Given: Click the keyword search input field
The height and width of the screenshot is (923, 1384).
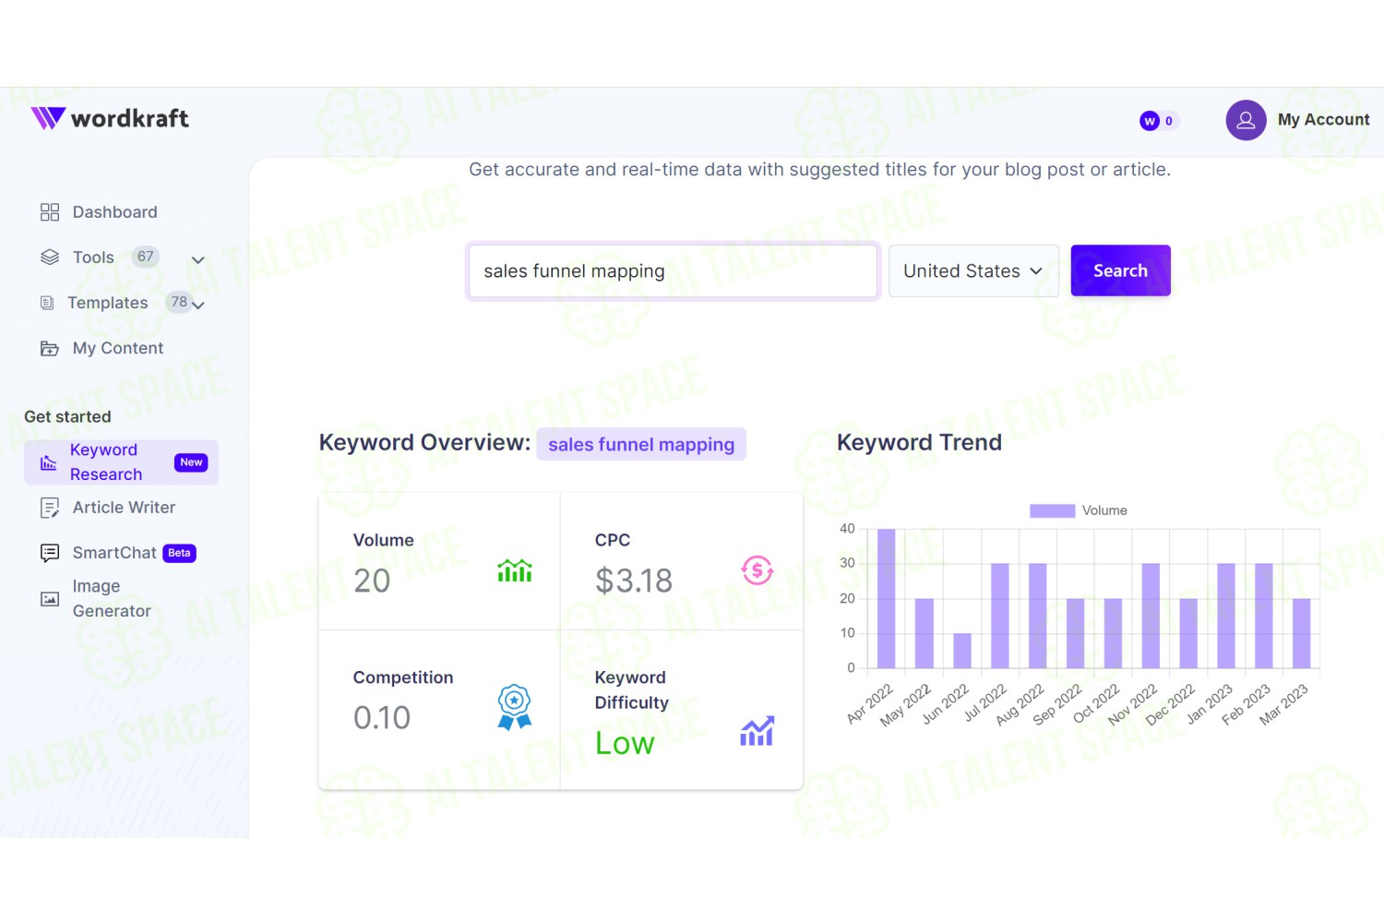Looking at the screenshot, I should pyautogui.click(x=673, y=271).
